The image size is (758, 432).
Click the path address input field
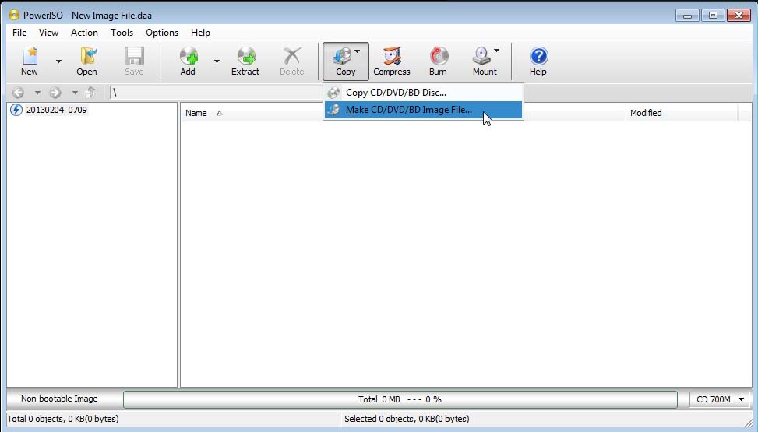pyautogui.click(x=215, y=93)
